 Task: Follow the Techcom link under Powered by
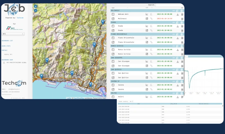pyautogui.click(x=20, y=18)
